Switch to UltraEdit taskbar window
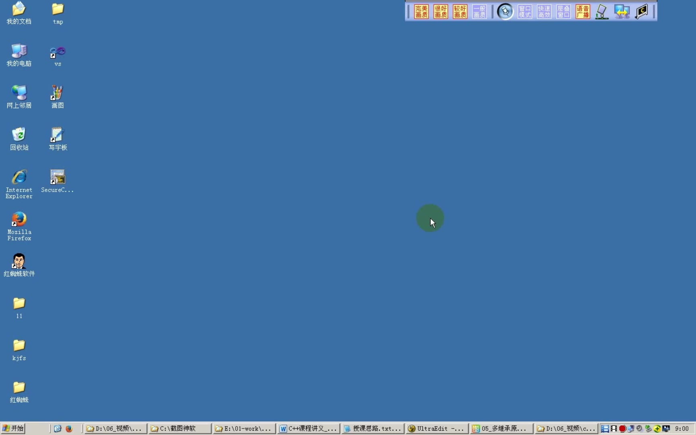 tap(437, 429)
